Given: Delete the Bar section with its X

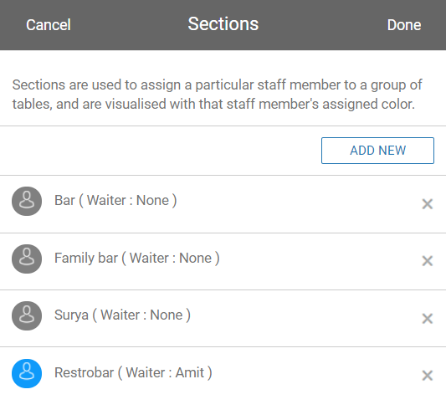Looking at the screenshot, I should tap(428, 204).
